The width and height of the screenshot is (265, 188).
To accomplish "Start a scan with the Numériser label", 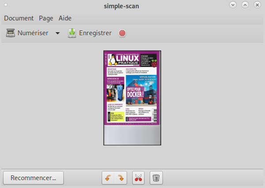I will [x=33, y=33].
